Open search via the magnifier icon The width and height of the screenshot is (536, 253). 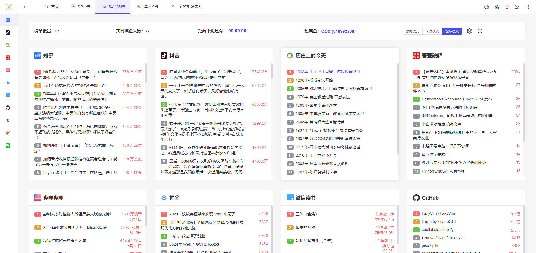487,7
